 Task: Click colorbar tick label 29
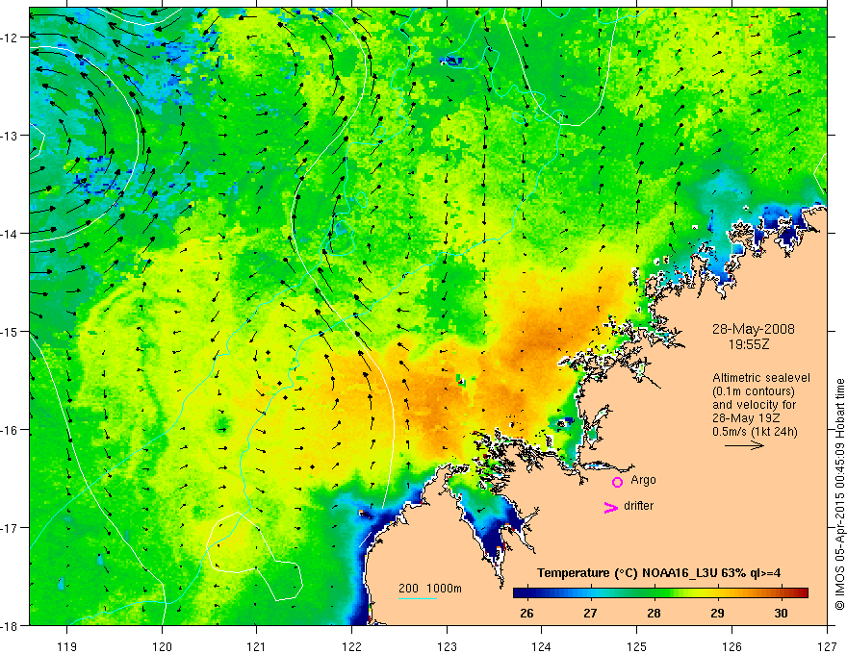(x=717, y=613)
